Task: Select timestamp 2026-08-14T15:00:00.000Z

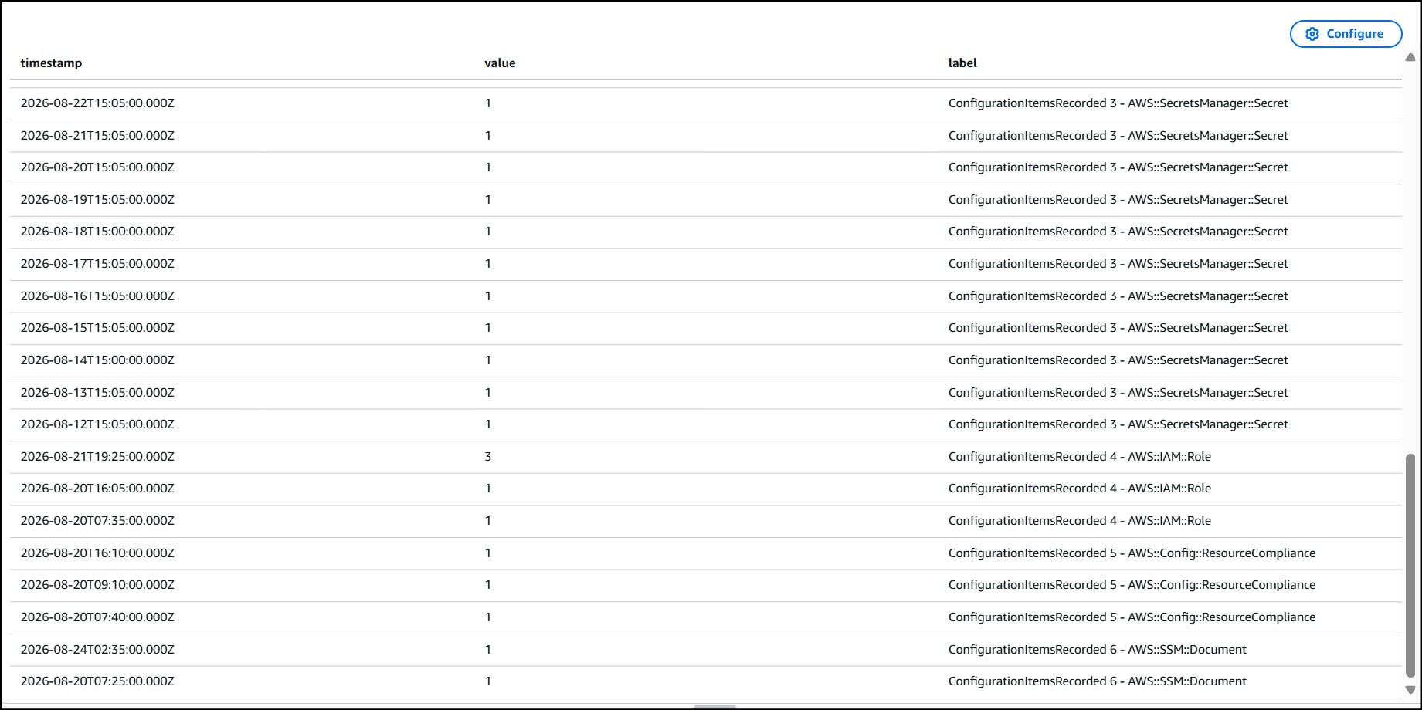Action: (97, 360)
